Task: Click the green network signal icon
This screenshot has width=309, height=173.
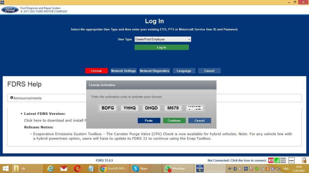Action: pyautogui.click(x=277, y=160)
